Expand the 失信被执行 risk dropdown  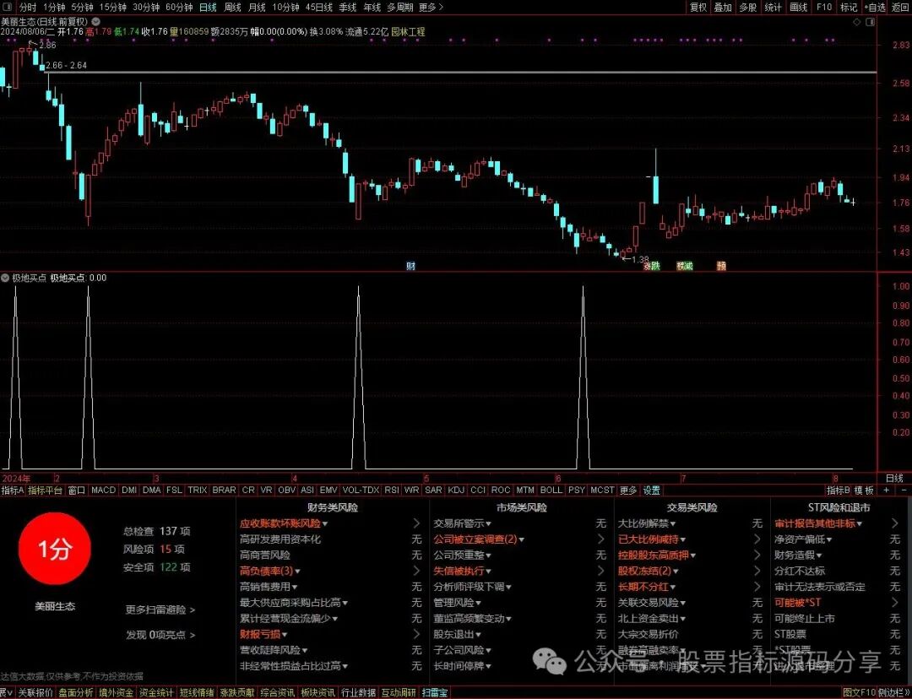(x=489, y=571)
